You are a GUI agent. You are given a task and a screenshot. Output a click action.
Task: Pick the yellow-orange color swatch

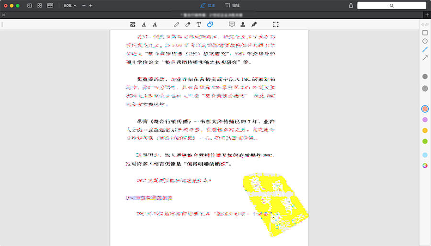[425, 130]
